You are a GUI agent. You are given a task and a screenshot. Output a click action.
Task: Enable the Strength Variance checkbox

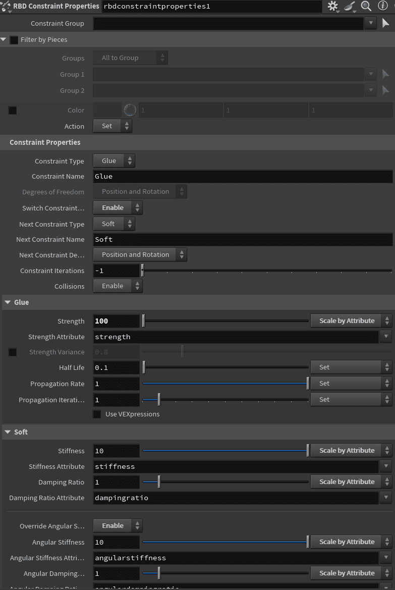coord(13,352)
